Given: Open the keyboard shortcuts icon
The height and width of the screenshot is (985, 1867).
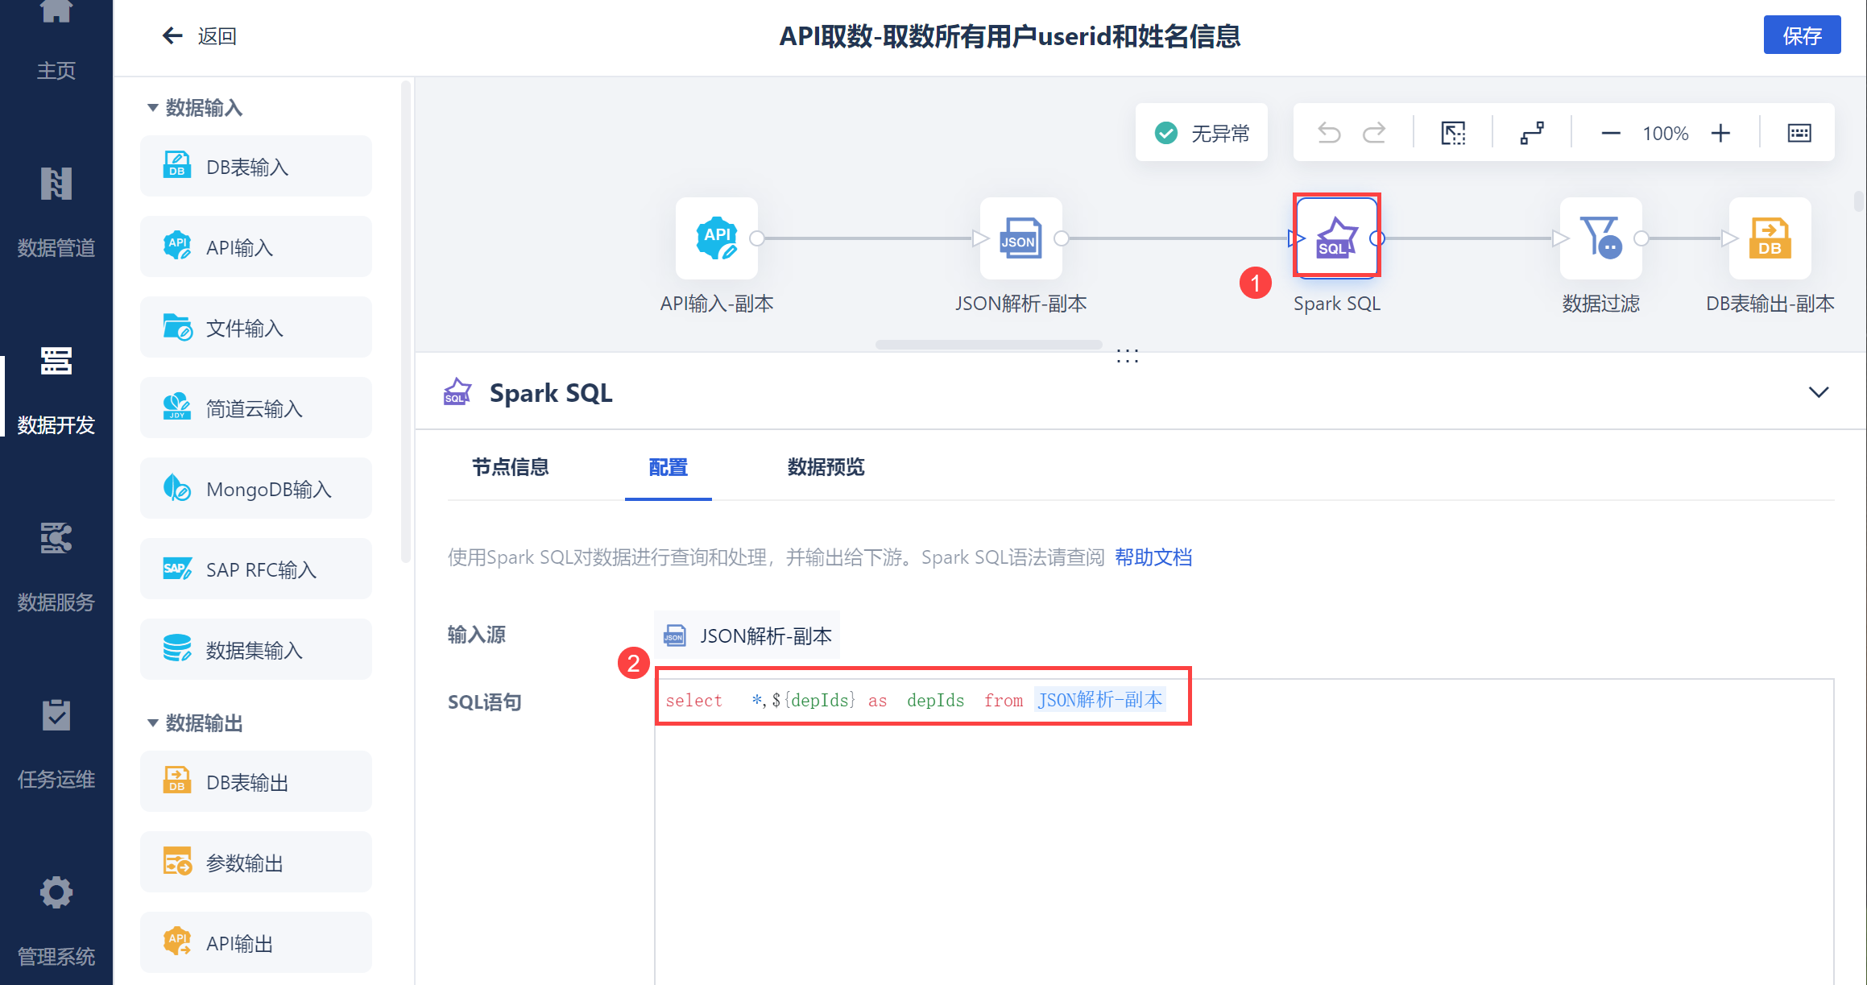Looking at the screenshot, I should pos(1799,133).
